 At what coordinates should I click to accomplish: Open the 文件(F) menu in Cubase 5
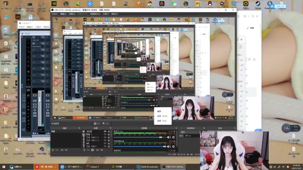click(21, 27)
